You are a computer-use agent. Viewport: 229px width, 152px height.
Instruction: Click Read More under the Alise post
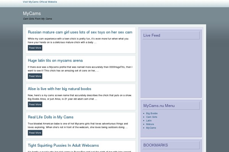pyautogui.click(x=35, y=104)
